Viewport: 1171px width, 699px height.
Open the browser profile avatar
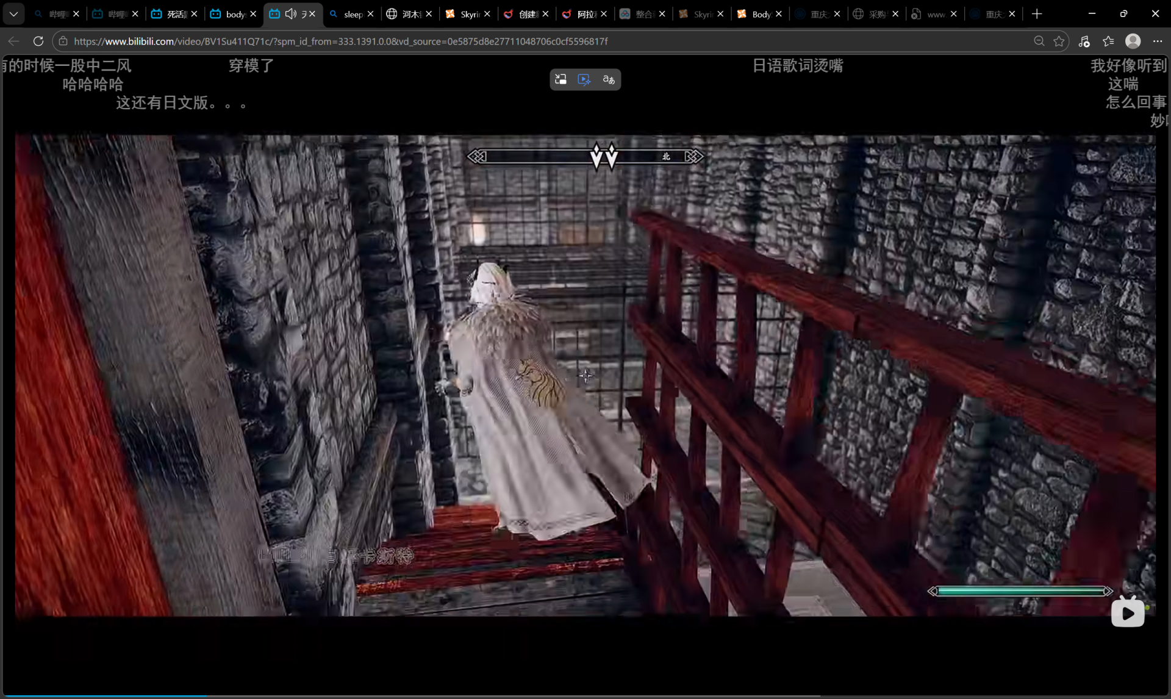coord(1133,41)
